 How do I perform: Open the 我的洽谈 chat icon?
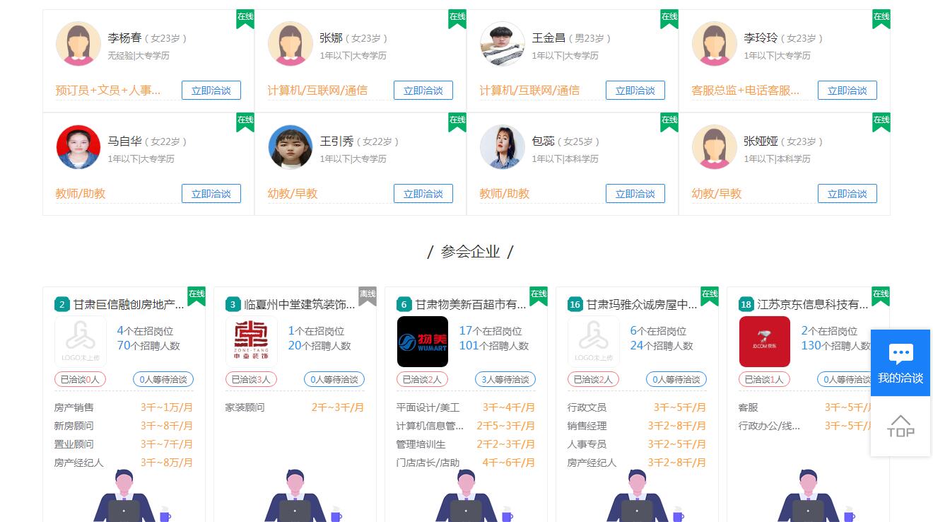point(900,363)
